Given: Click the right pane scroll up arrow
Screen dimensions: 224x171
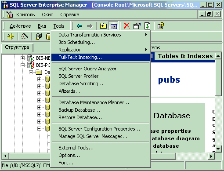Looking at the screenshot, I should tap(218, 56).
